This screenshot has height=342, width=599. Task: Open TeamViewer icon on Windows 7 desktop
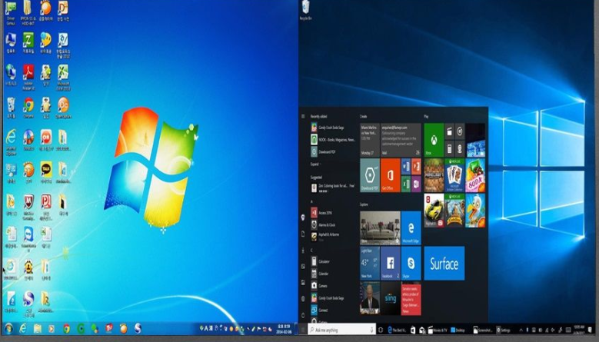(x=28, y=238)
